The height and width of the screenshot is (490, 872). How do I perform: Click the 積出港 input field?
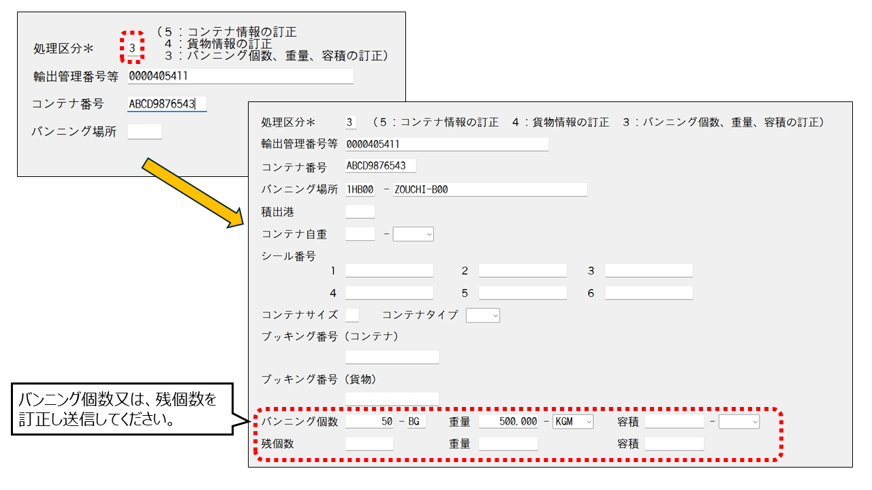pyautogui.click(x=361, y=211)
